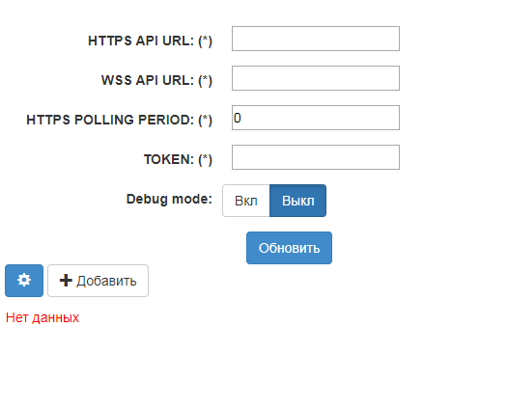
Task: Click the plus icon on Добавить
Action: point(66,281)
